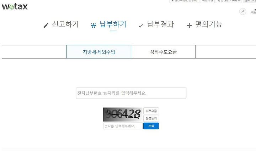256x151 pixels.
Task: Open the 신고하기 menu
Action: pyautogui.click(x=65, y=24)
